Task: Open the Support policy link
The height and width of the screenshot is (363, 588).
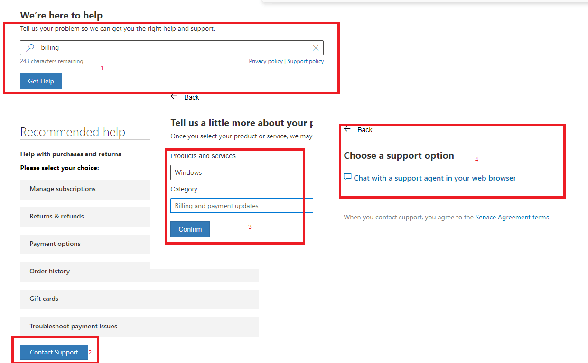Action: click(x=306, y=61)
